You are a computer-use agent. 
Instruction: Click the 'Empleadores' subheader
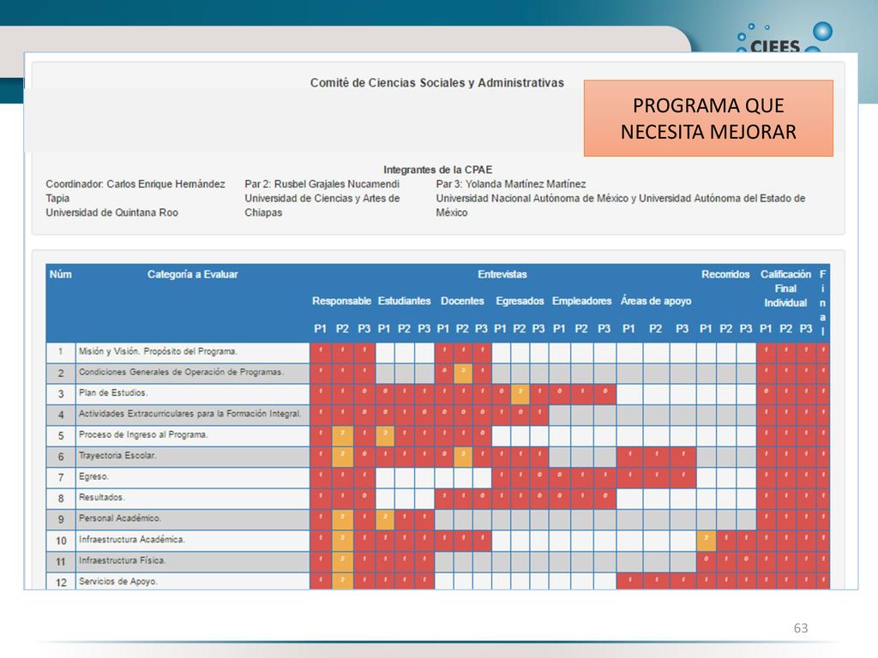[582, 301]
